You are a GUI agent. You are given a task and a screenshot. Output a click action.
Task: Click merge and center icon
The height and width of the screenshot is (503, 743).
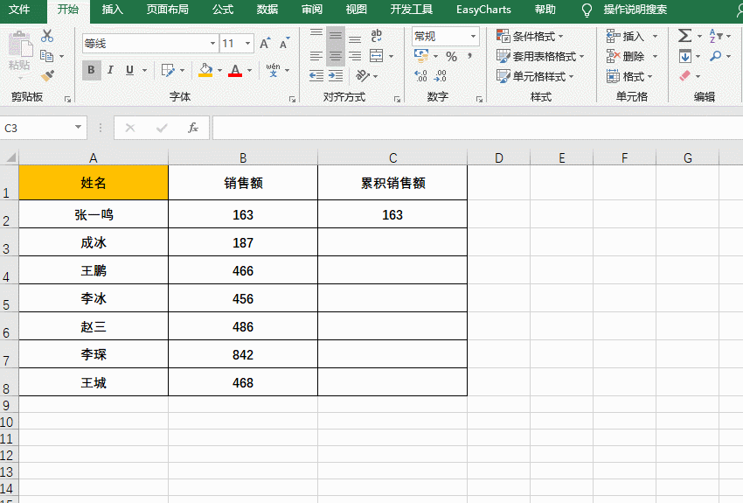pyautogui.click(x=377, y=56)
